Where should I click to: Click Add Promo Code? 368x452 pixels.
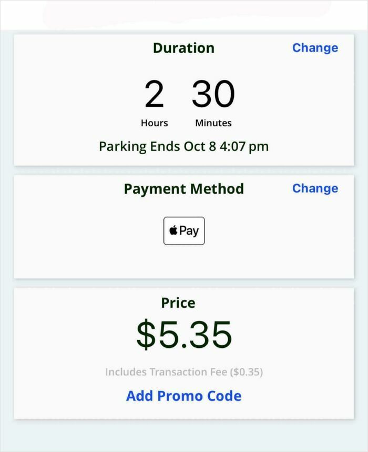[183, 396]
